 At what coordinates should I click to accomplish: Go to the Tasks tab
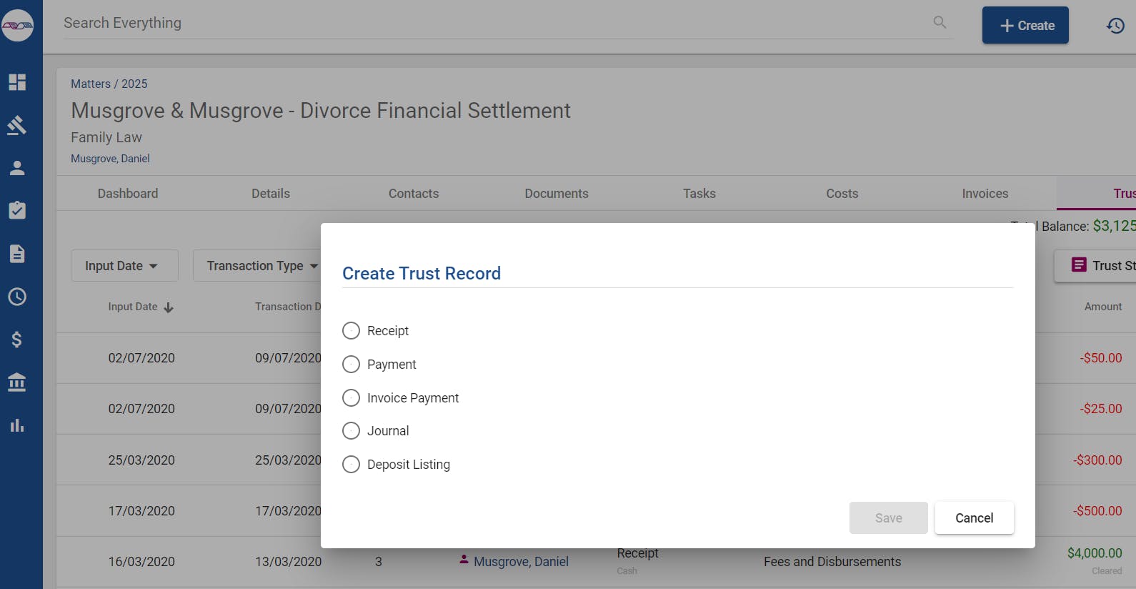point(699,194)
